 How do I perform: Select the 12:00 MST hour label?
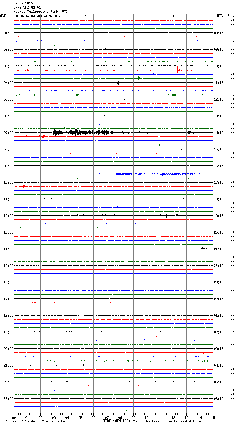click(8, 216)
